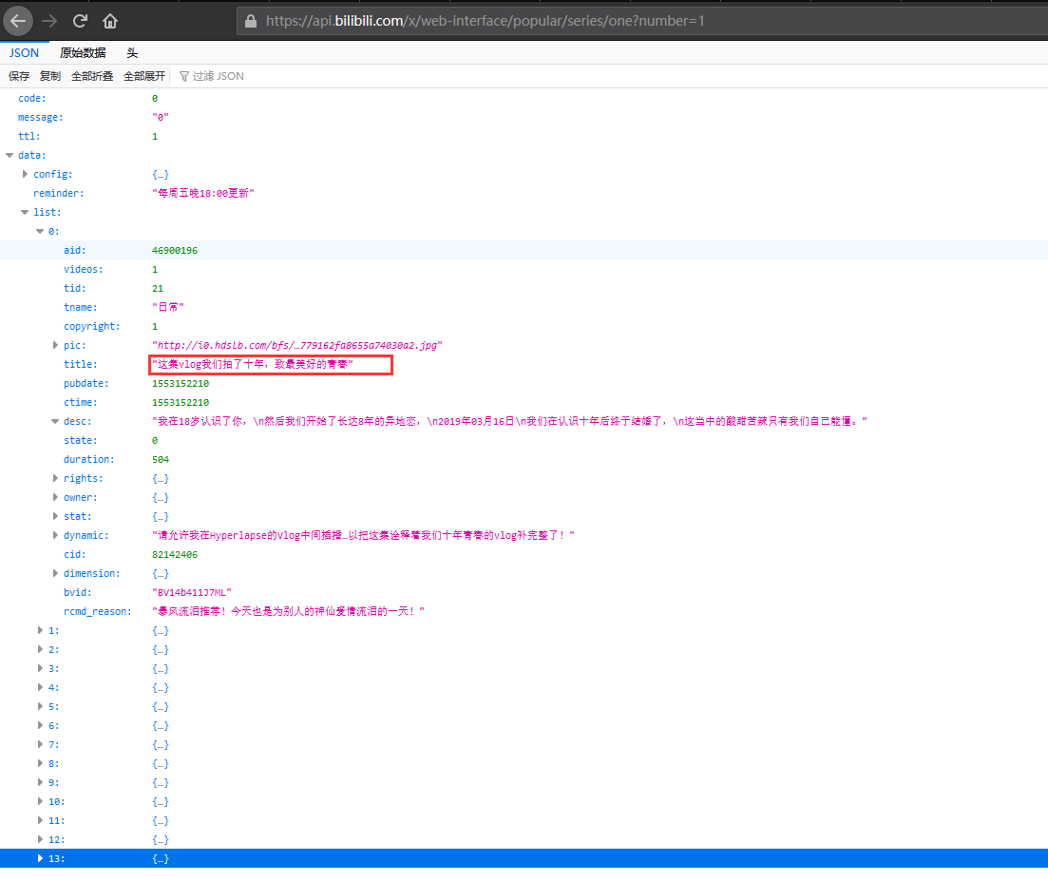
Task: Click the videos key
Action: click(84, 269)
